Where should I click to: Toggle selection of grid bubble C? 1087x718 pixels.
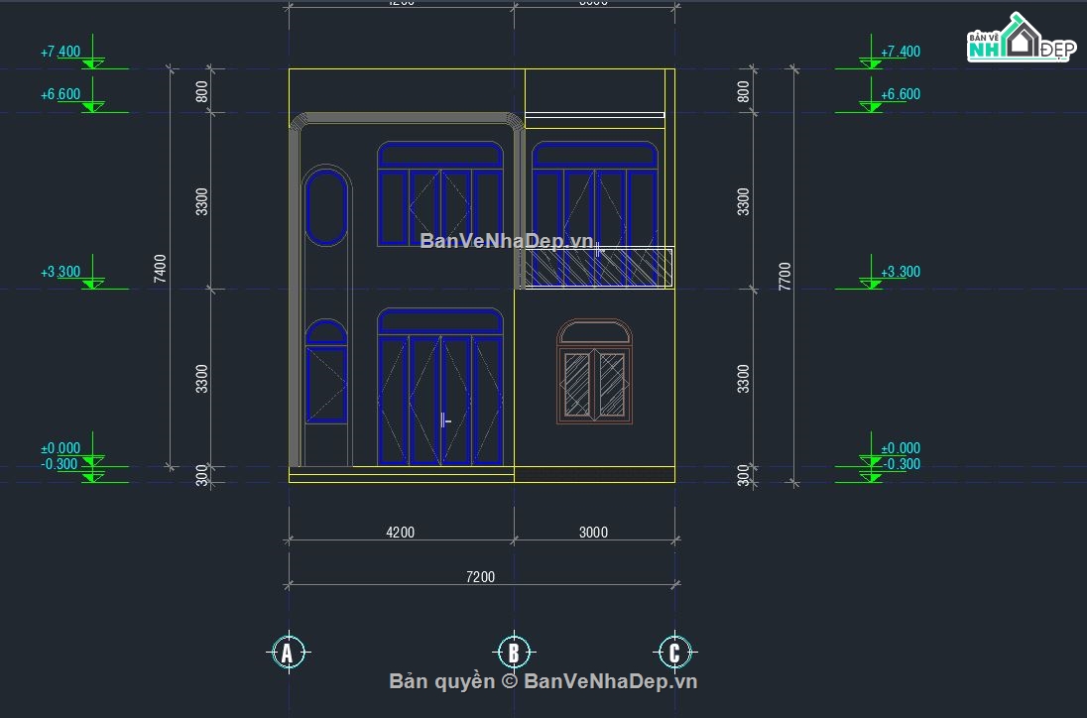tap(675, 653)
